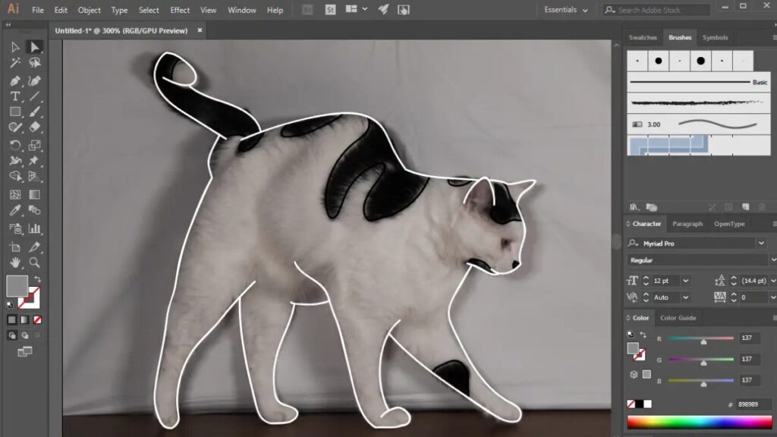
Task: Switch to the Swatches tab
Action: [643, 37]
